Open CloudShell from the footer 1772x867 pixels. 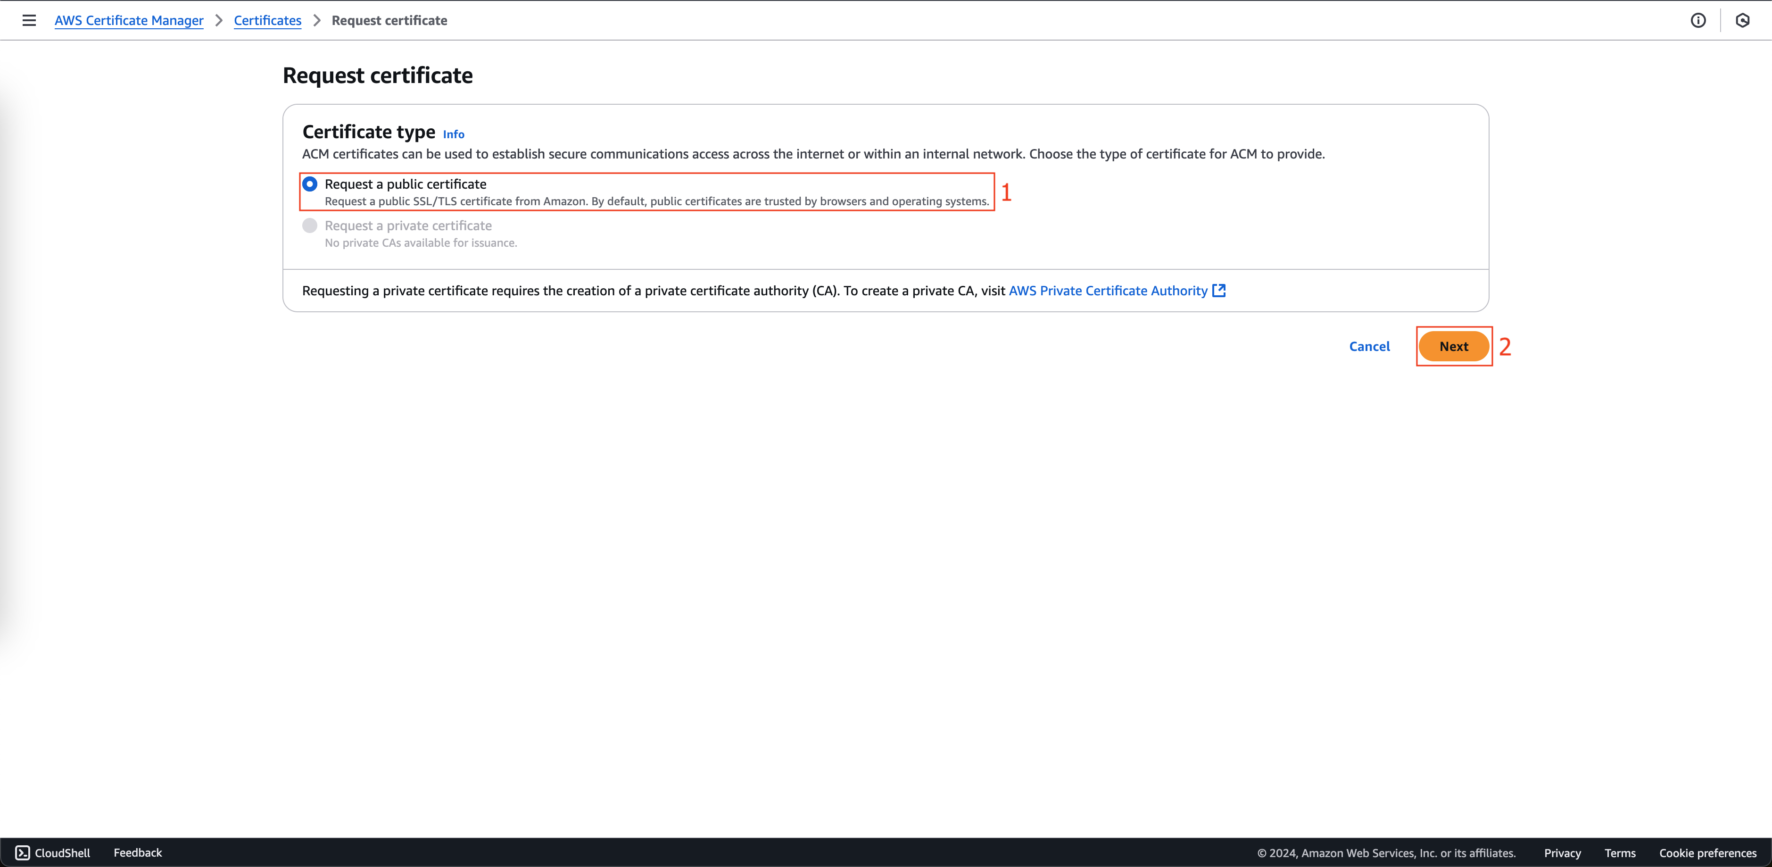[x=53, y=852]
